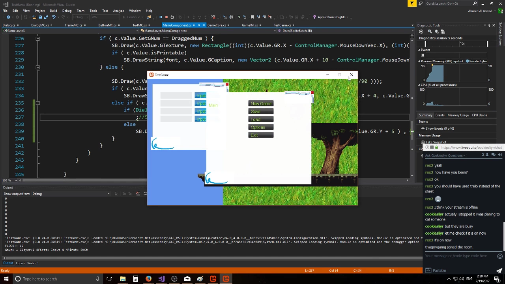Collapse the CPU graph section
This screenshot has height=284, width=505.
coord(419,85)
